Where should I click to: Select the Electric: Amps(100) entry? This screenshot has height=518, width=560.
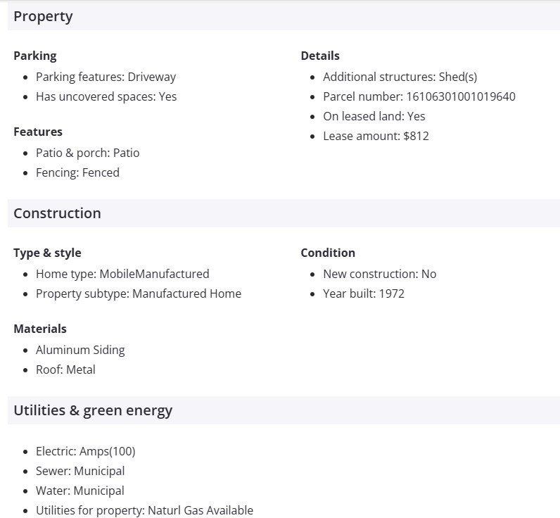[x=85, y=451]
